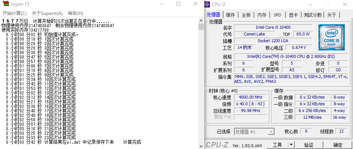Switch to the 缓存 tab

tap(230, 15)
